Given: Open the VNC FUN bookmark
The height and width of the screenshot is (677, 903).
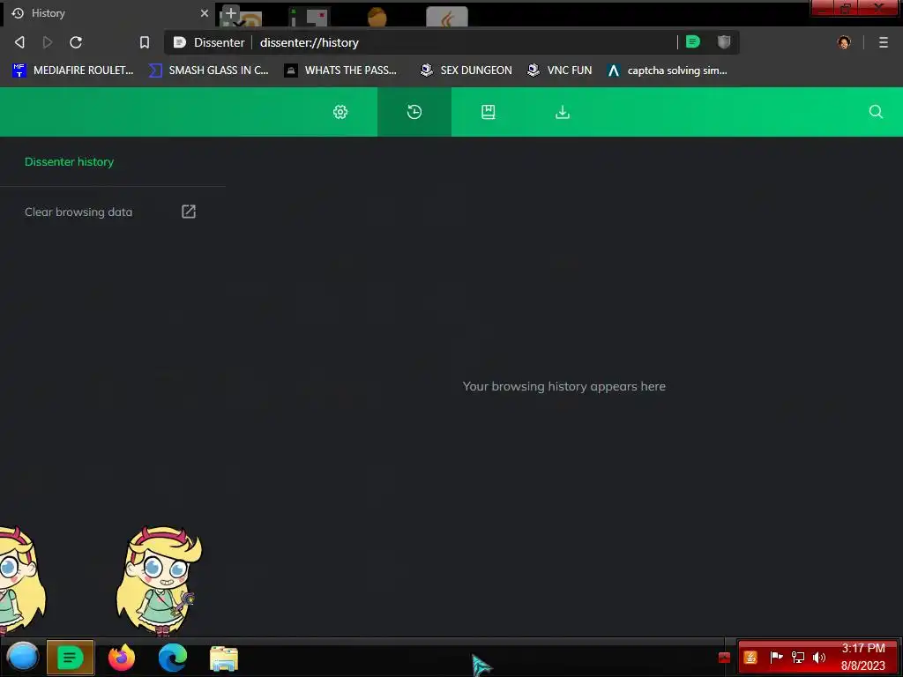Looking at the screenshot, I should [560, 71].
